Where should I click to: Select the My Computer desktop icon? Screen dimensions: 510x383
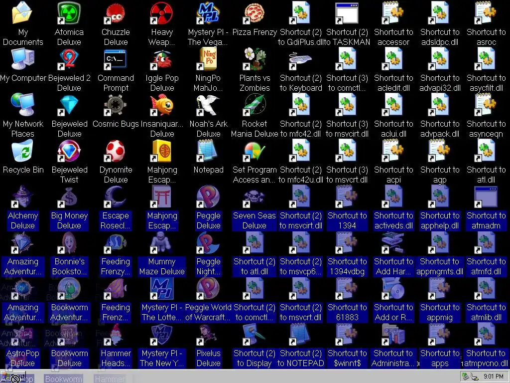point(22,59)
